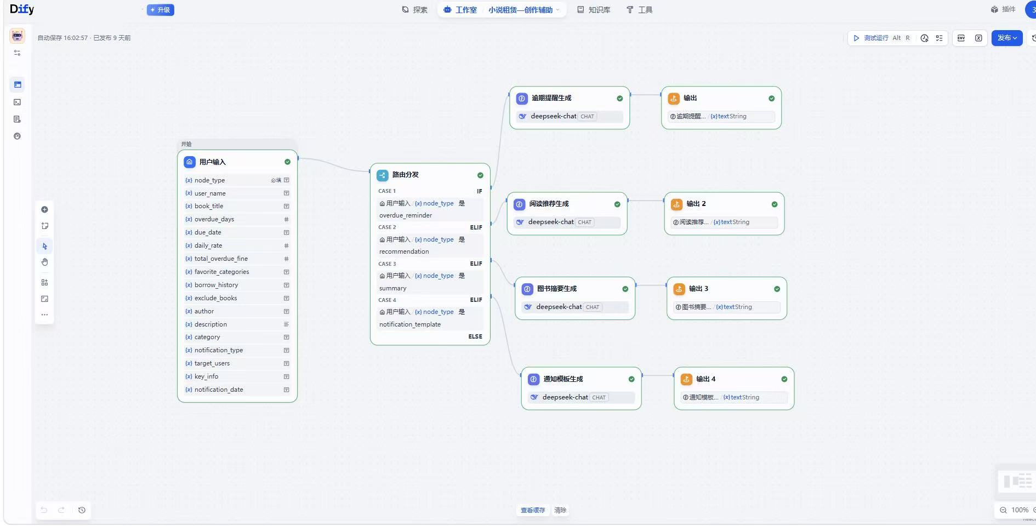1036x526 pixels.
Task: Open the conversation variables {x} icon
Action: click(x=978, y=38)
